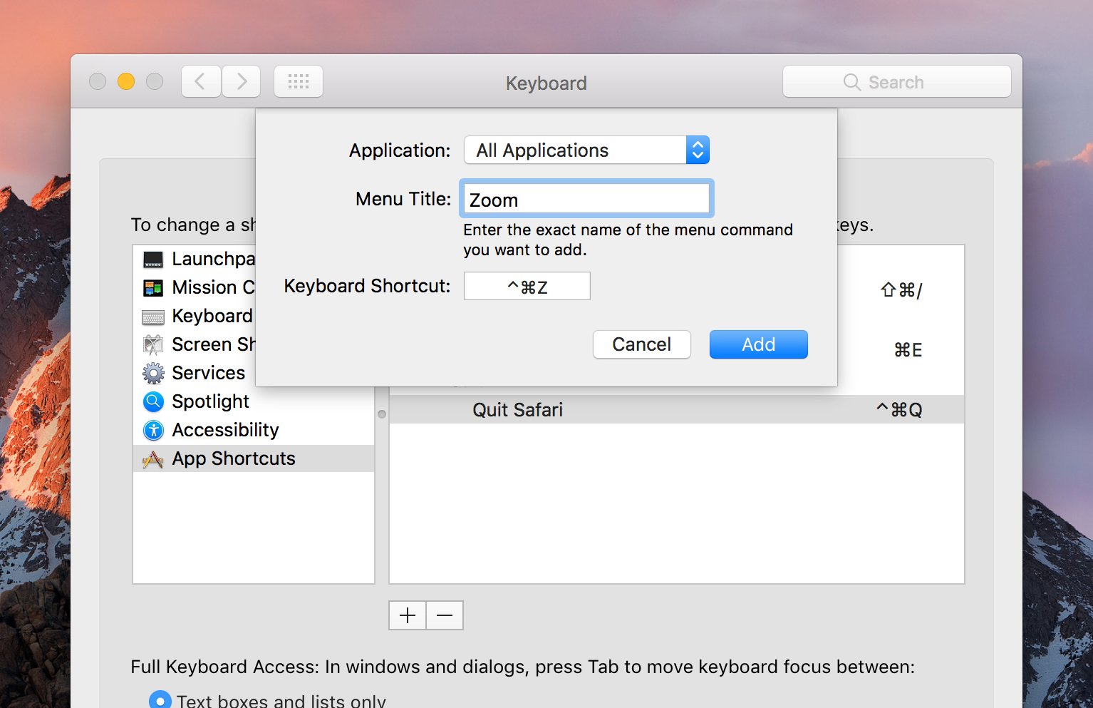The height and width of the screenshot is (708, 1093).
Task: Open the Services shortcuts category
Action: (x=152, y=372)
